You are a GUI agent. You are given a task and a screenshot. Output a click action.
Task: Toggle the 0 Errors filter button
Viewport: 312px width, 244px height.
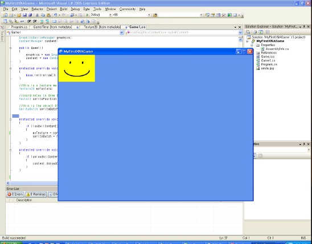coord(15,194)
